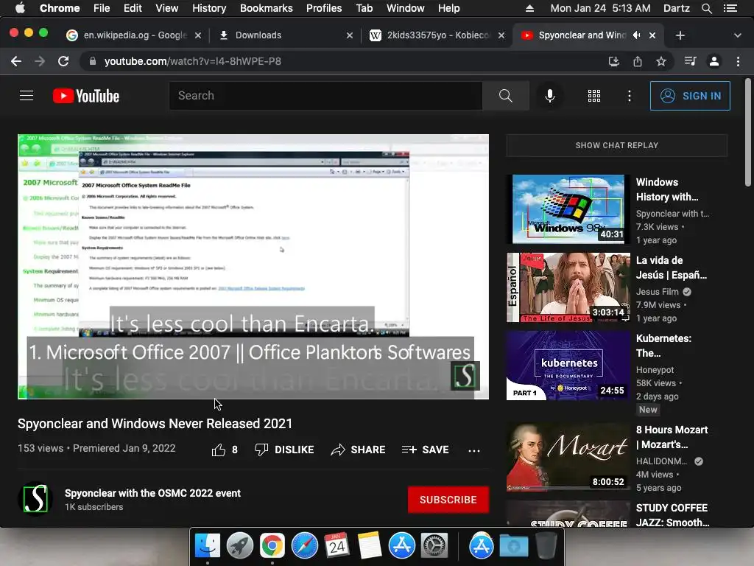Viewport: 754px width, 566px height.
Task: Click SHOW CHAT REPLAY
Action: [x=616, y=145]
